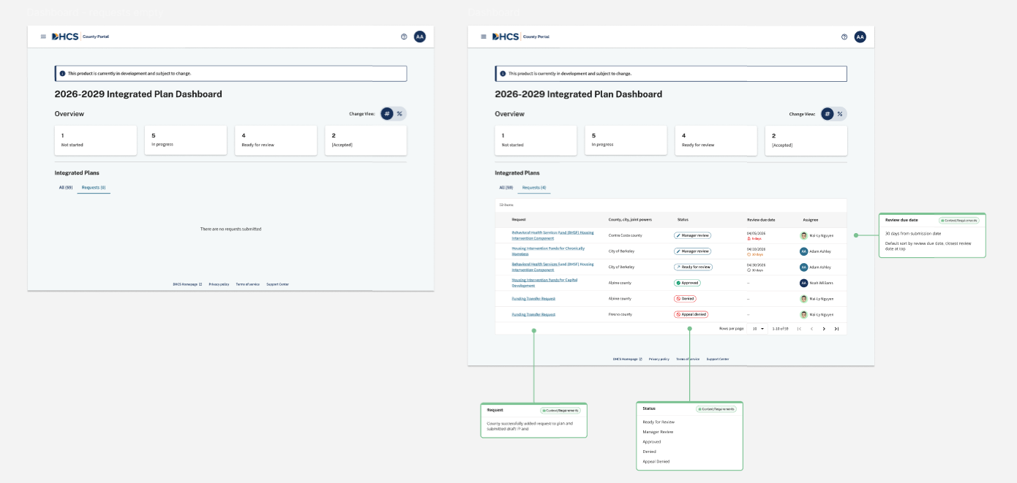The image size is (1017, 483).
Task: Open Funding Transfer Request for Fresno county
Action: [533, 314]
